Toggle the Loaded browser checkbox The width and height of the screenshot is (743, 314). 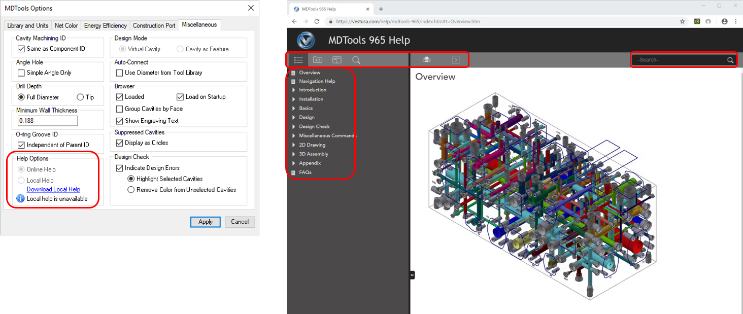click(x=119, y=96)
